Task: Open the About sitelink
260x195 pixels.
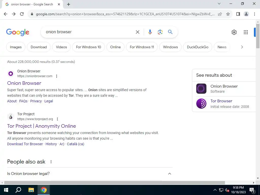Action: point(12,101)
